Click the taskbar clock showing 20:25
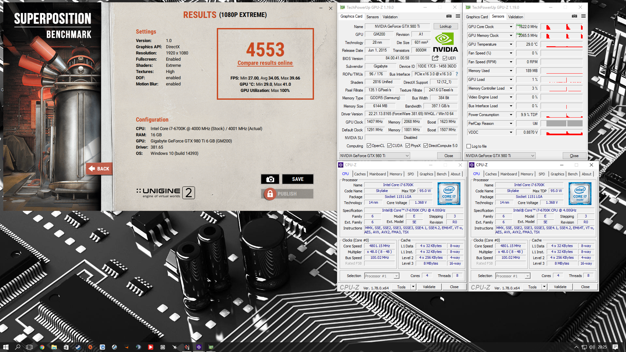 click(602, 347)
